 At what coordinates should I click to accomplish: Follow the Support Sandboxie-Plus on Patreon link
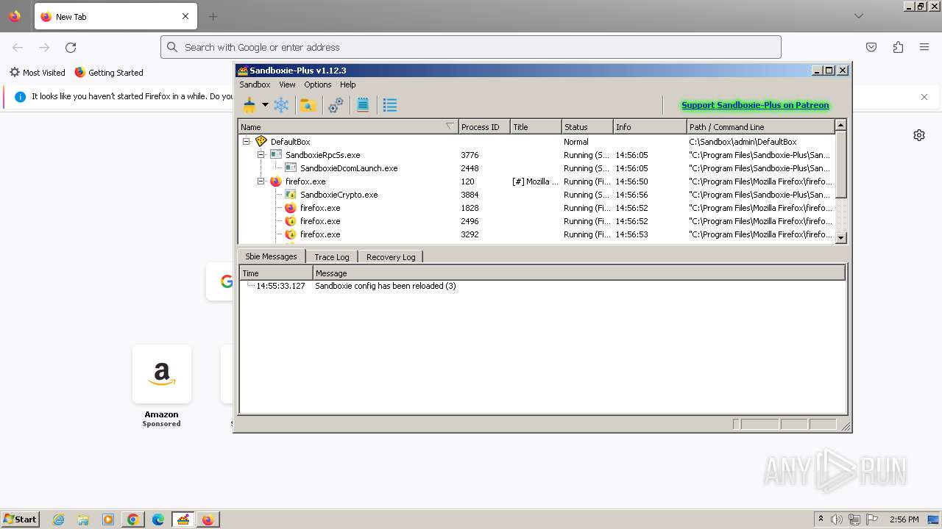[755, 105]
